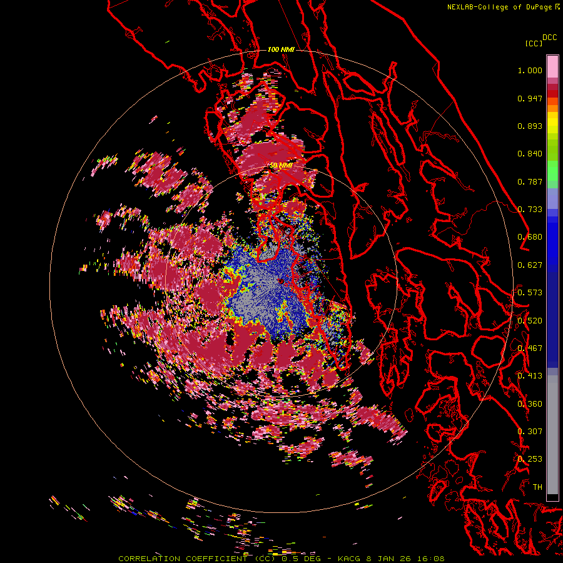
Task: Select the 0.360 color scale value
Action: tap(530, 404)
